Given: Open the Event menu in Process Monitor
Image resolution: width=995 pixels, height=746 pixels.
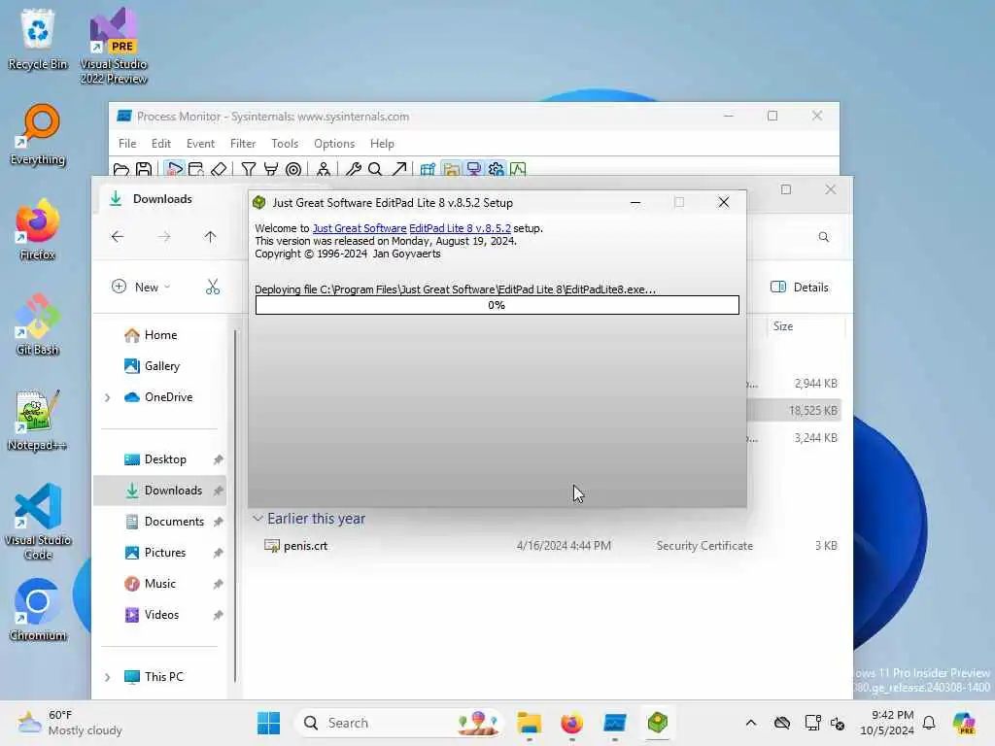Looking at the screenshot, I should pyautogui.click(x=200, y=144).
